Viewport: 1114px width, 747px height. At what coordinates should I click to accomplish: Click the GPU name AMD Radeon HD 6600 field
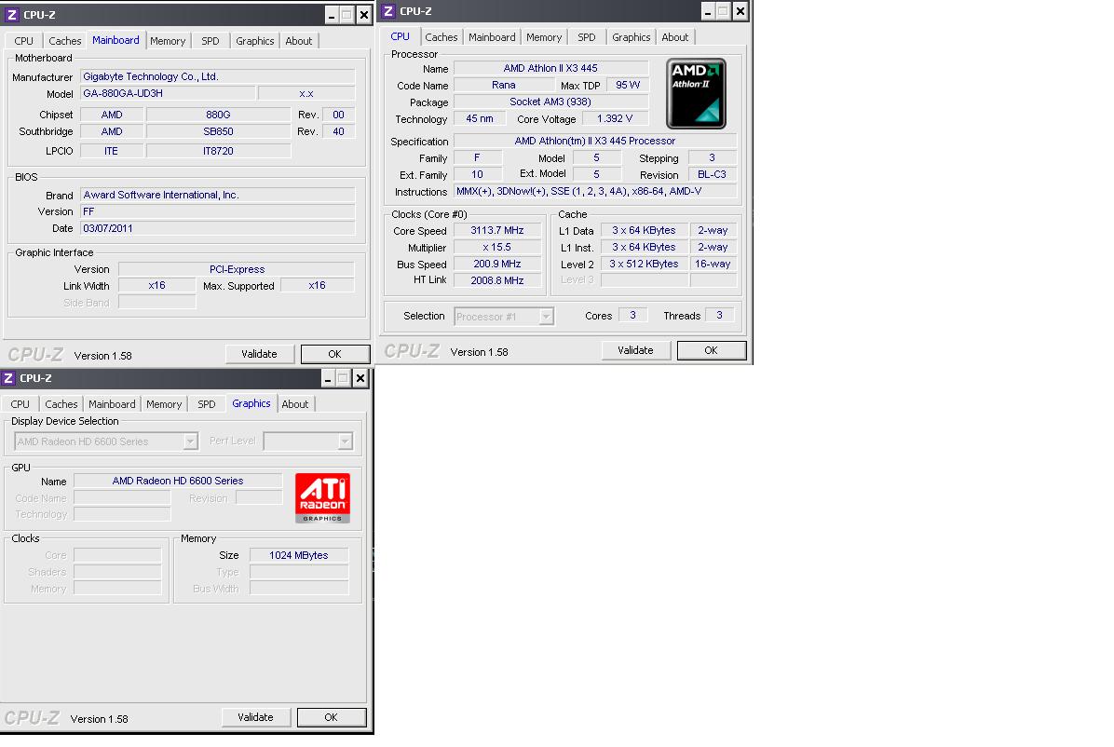pyautogui.click(x=178, y=482)
